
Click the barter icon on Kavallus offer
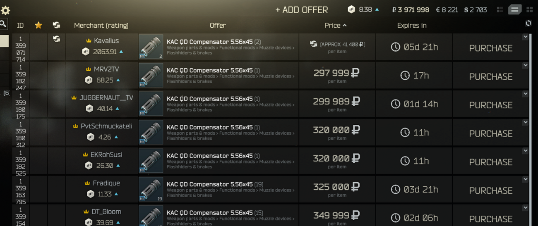[57, 39]
